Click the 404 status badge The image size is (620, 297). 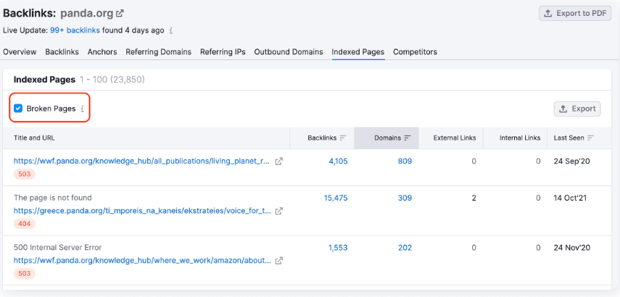[25, 224]
